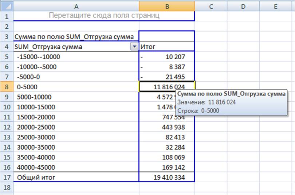Click value cell '108 069'
Viewport: 295px width, 195px height.
click(x=167, y=157)
